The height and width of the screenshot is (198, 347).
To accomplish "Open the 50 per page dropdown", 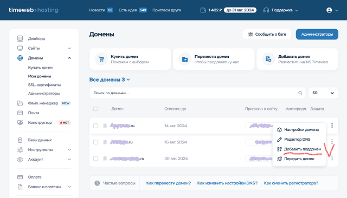I will click(x=323, y=93).
